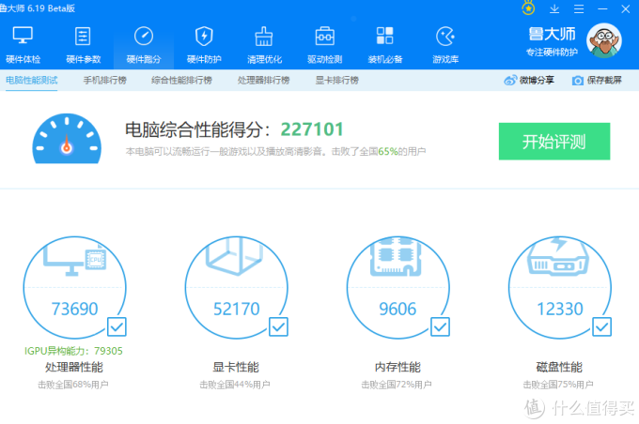Click the processor score 73690
This screenshot has height=424, width=639.
tap(74, 309)
